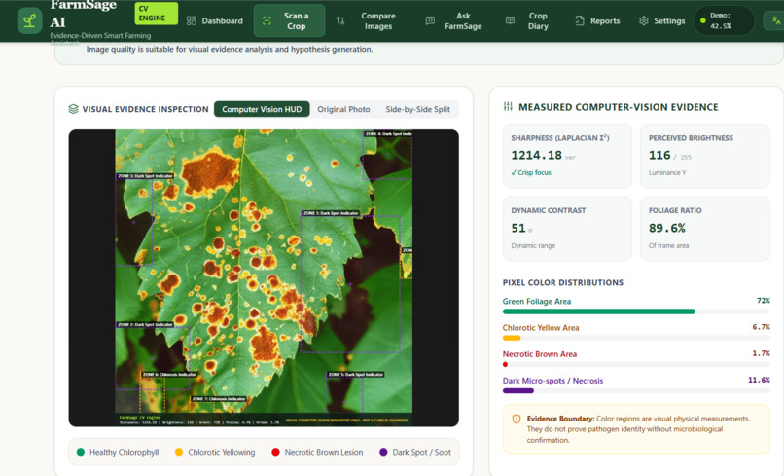Open the Scan a Crop page

tap(289, 21)
